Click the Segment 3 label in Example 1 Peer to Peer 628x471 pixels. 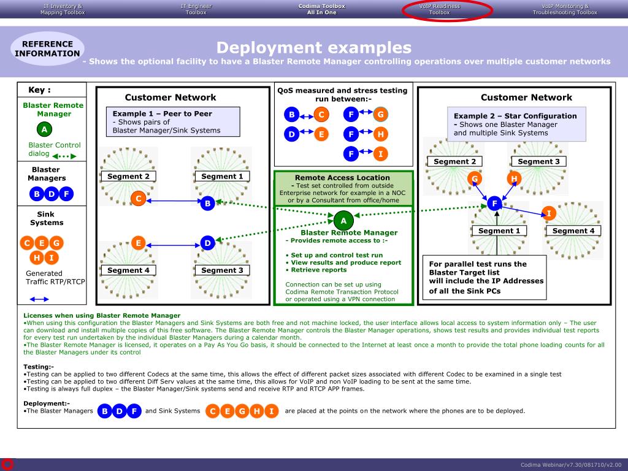coord(222,270)
